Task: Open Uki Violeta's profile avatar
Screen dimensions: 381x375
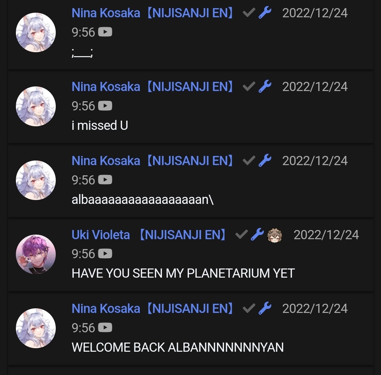Action: (36, 254)
